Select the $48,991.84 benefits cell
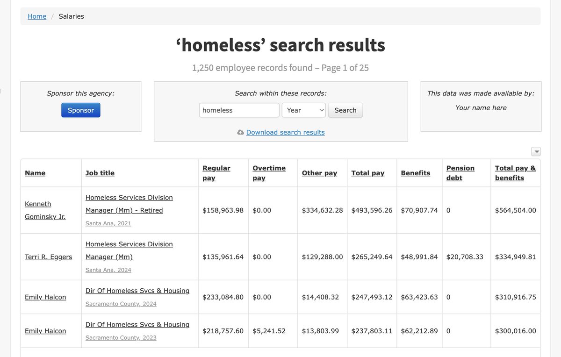 coord(419,257)
